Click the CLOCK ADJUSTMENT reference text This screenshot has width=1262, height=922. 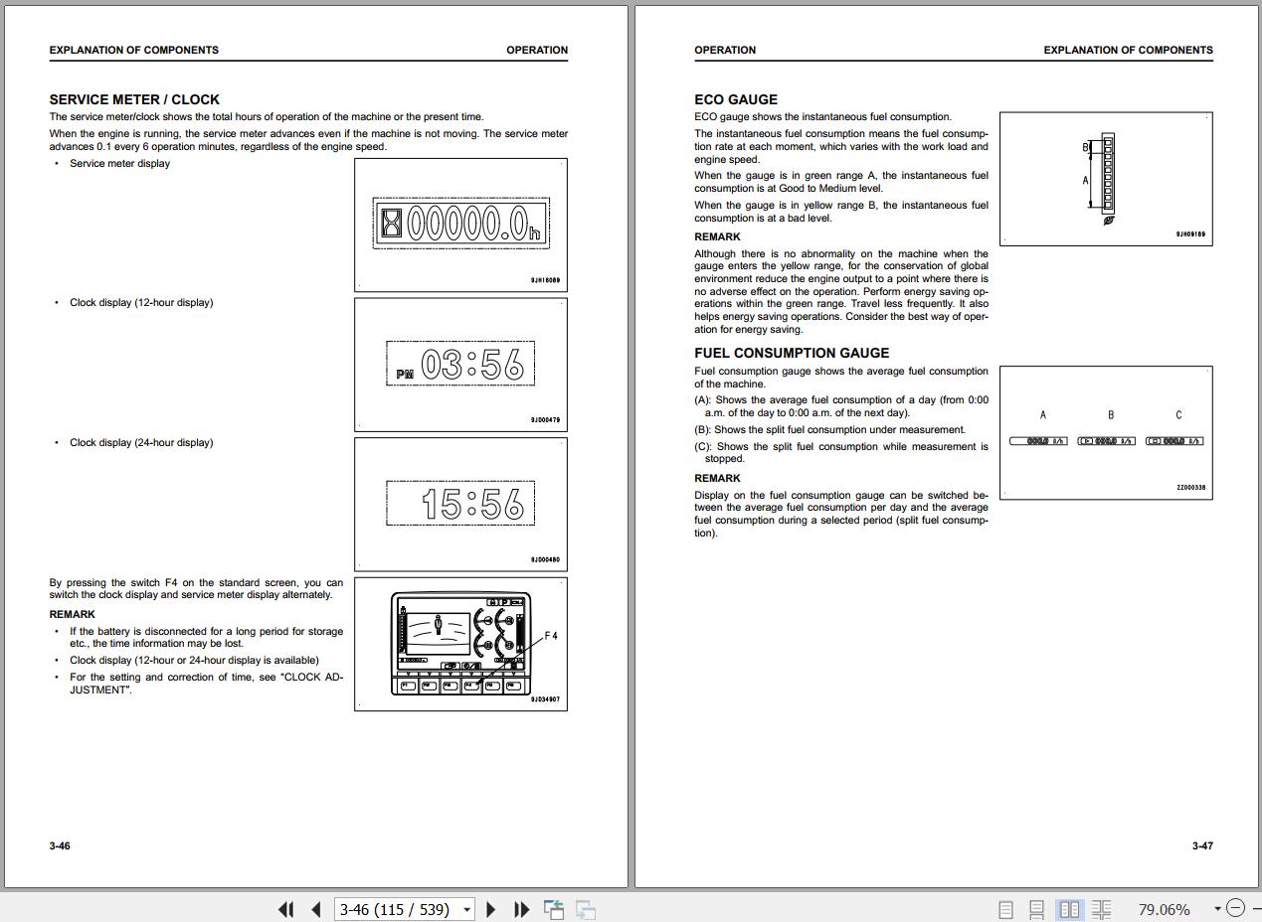click(207, 684)
